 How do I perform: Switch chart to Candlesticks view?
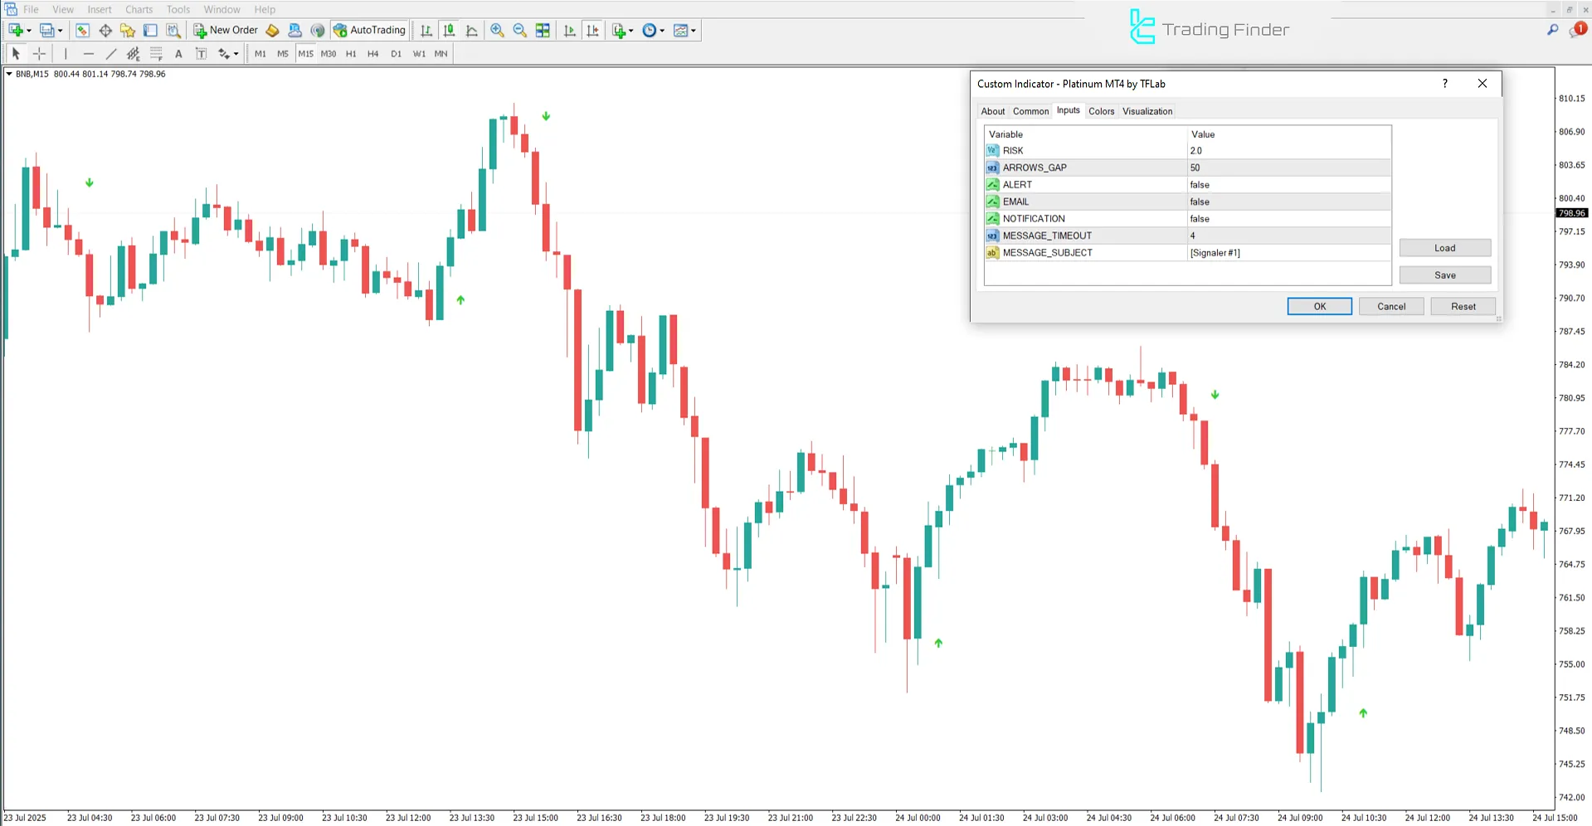coord(449,30)
